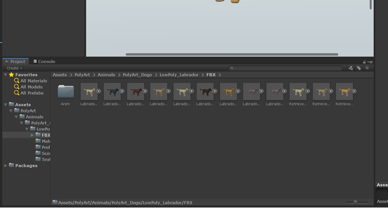This screenshot has height=208, width=388.
Task: Expand the black Labrador asset arrow
Action: (x=122, y=91)
